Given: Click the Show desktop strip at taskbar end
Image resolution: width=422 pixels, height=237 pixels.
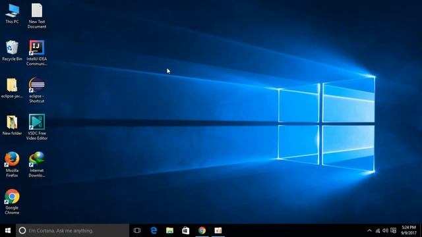Looking at the screenshot, I should (421, 230).
